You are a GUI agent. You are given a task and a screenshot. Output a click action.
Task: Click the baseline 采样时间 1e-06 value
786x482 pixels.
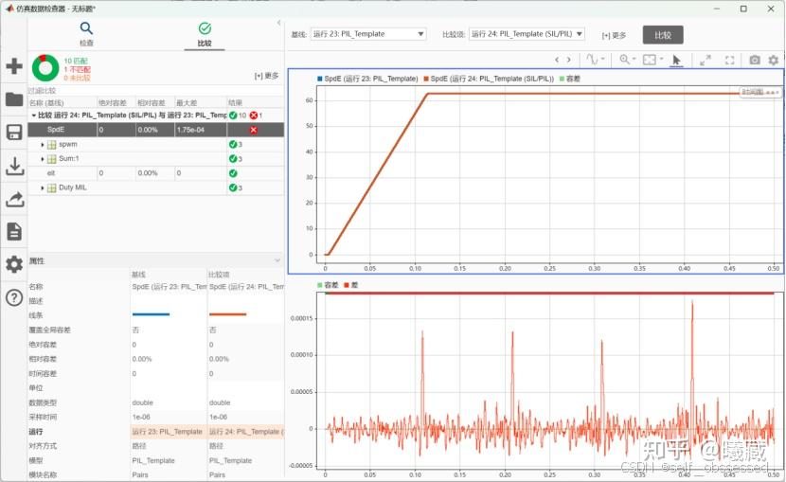[141, 418]
